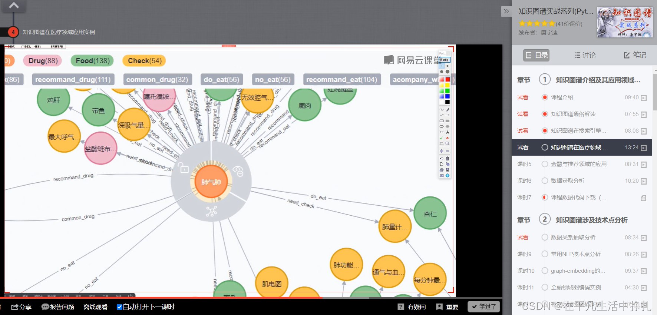Collapse sidebar with double chevron arrow
Viewport: 657px width, 315px height.
(x=506, y=11)
